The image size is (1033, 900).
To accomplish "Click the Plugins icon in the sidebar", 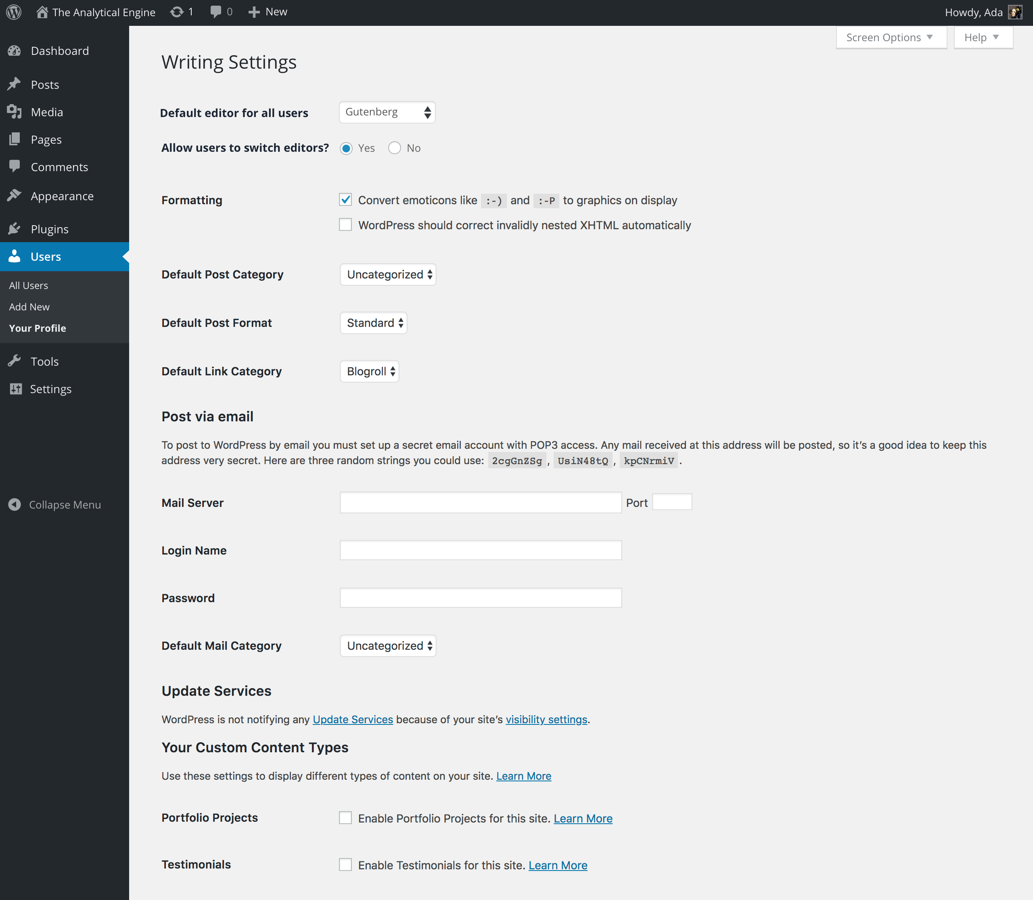I will (15, 228).
